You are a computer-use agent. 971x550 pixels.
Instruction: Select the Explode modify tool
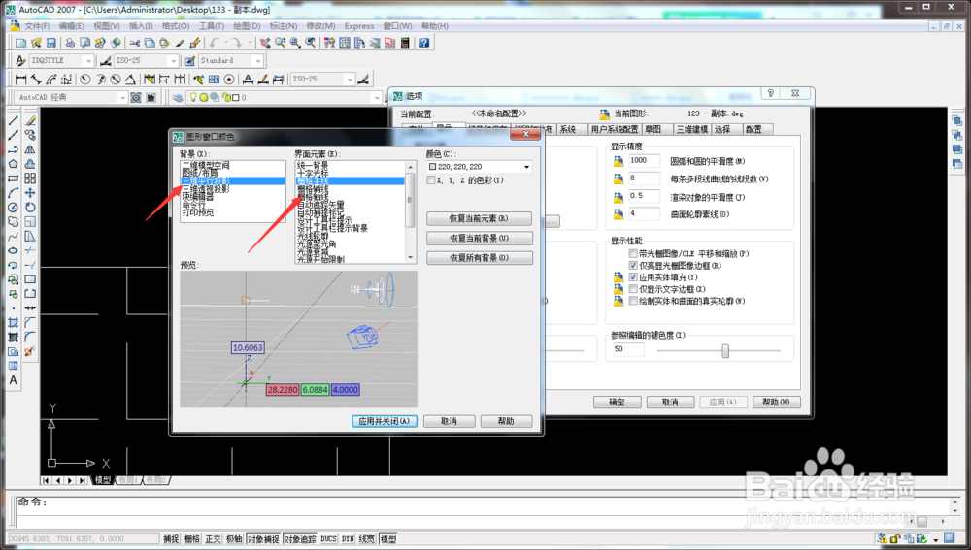(x=30, y=351)
